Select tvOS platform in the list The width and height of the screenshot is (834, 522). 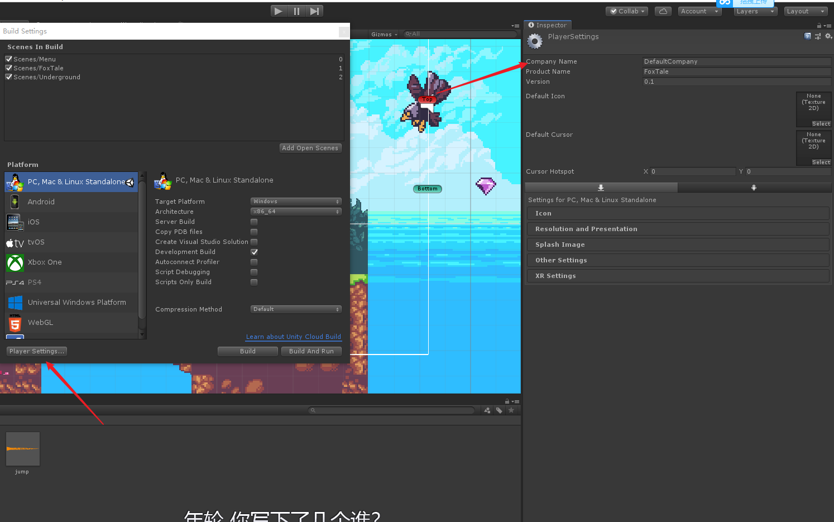(x=71, y=242)
